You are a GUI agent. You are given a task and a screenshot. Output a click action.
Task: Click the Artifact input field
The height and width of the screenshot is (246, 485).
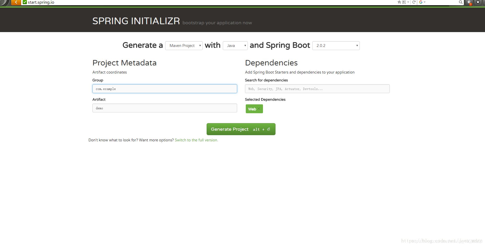pos(165,108)
